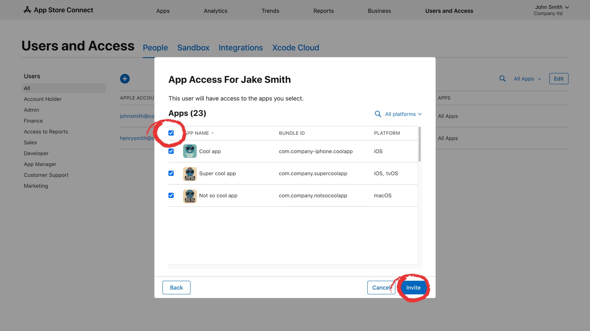590x331 pixels.
Task: Select Access to Reports role
Action: click(x=46, y=132)
